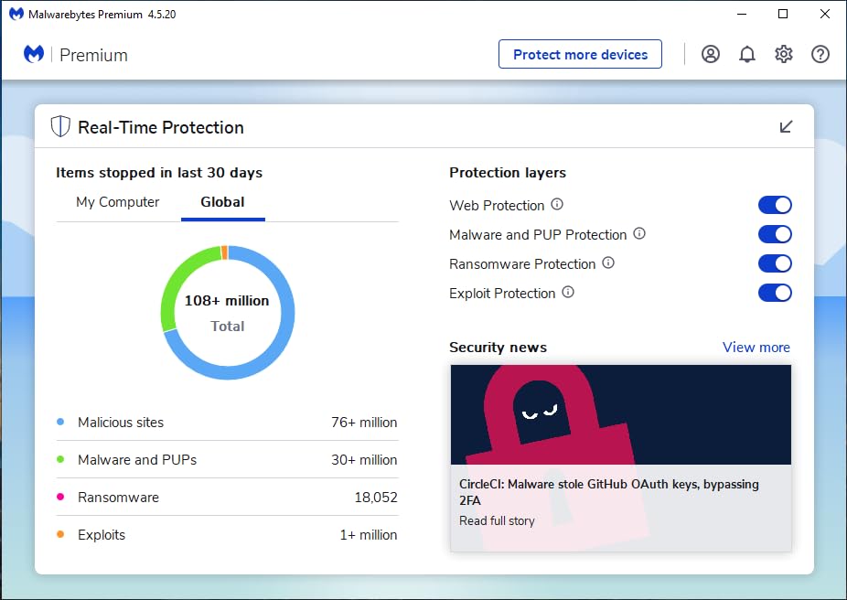Open the notifications bell

[747, 54]
